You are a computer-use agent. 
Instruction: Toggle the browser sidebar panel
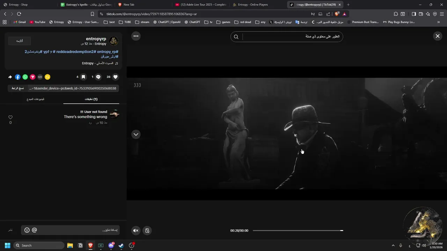click(x=414, y=14)
